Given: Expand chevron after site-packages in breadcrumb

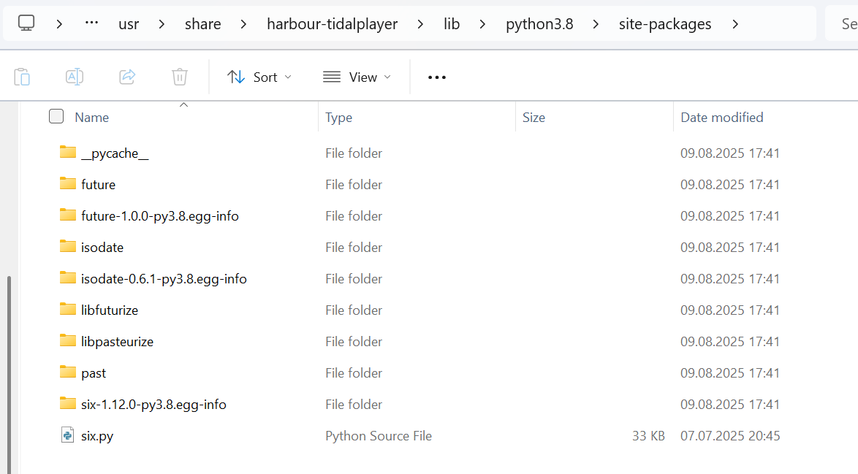Looking at the screenshot, I should pos(735,24).
